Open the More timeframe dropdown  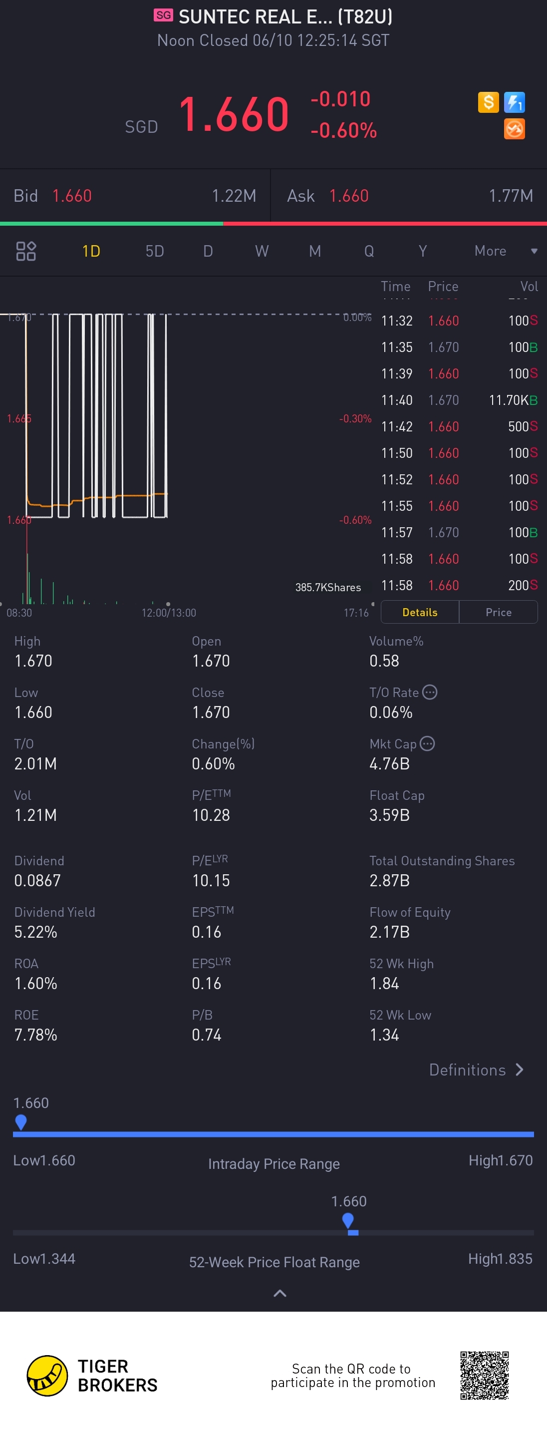click(506, 251)
